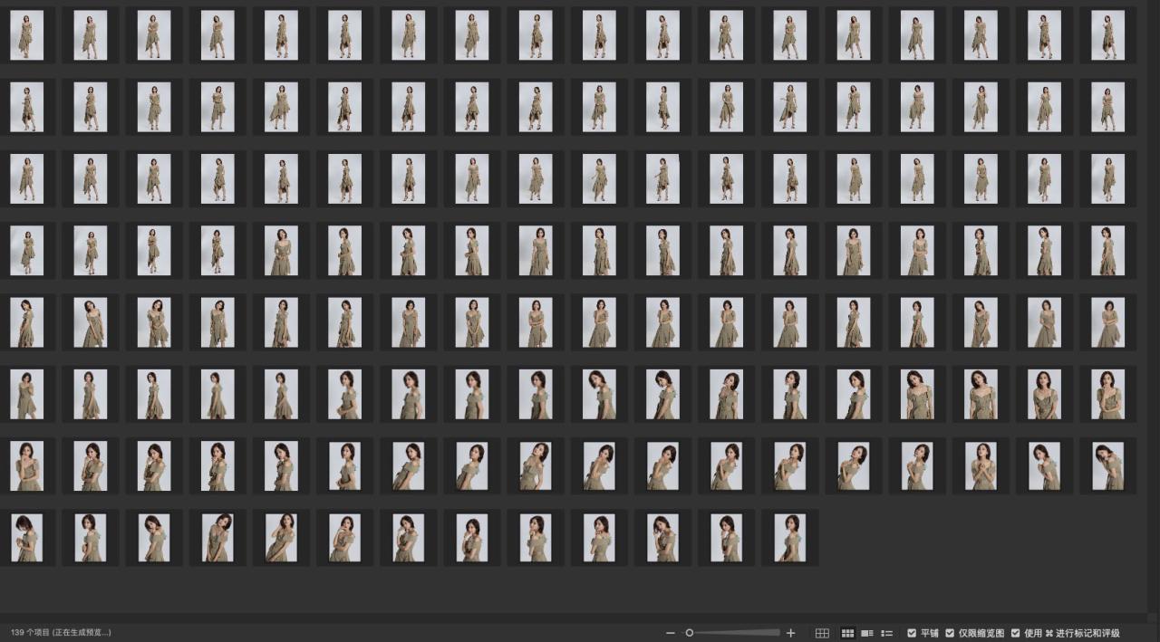Switch to thumbnails view icon

848,633
